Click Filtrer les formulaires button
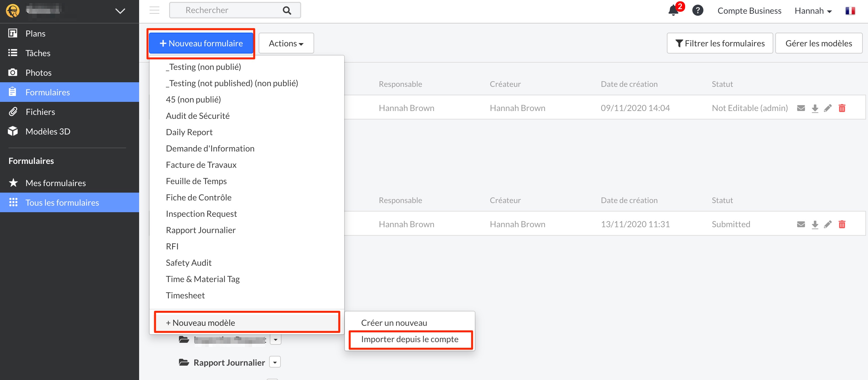Screen dimensions: 868x380 coord(720,43)
